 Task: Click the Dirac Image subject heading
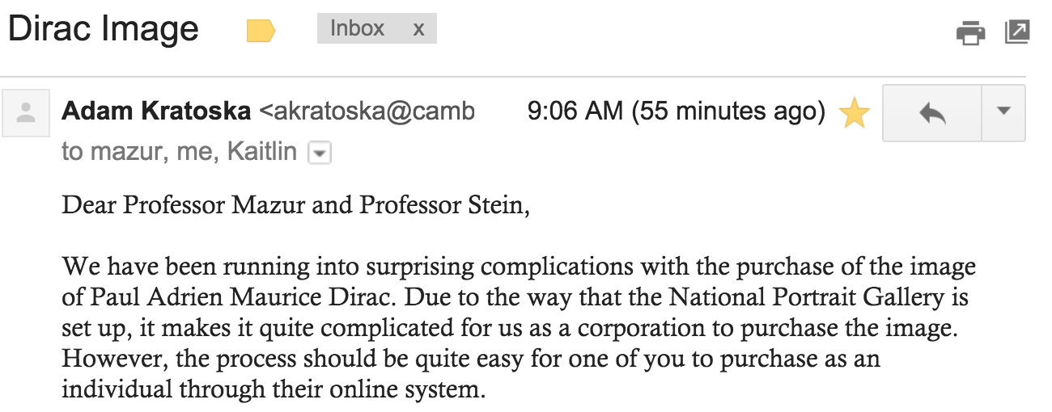(x=103, y=30)
